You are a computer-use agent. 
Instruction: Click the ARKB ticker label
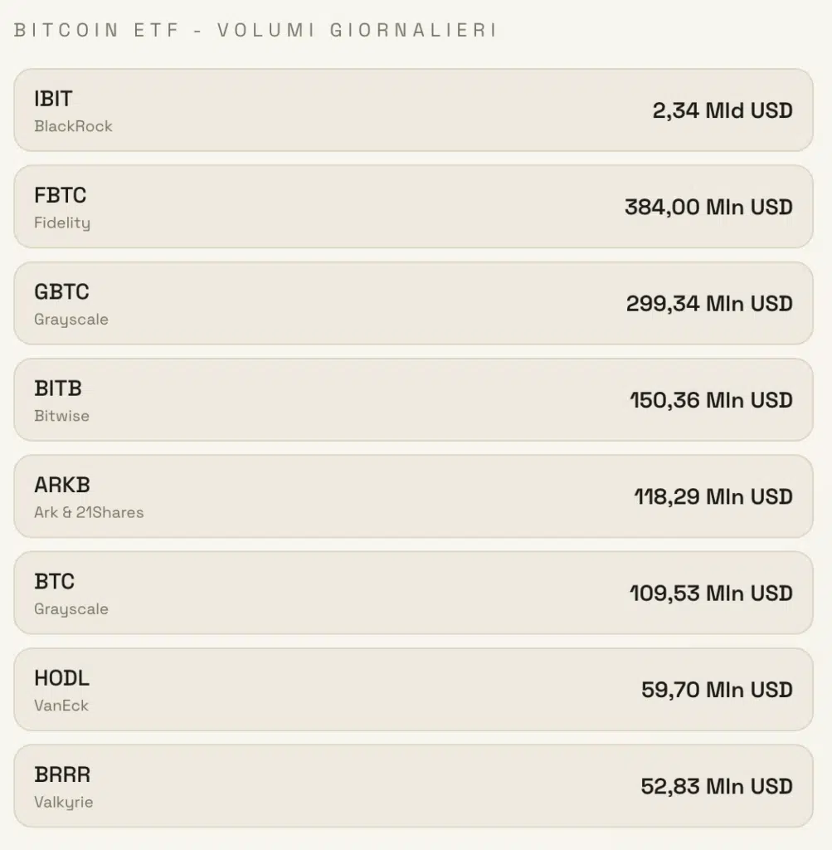click(x=62, y=485)
